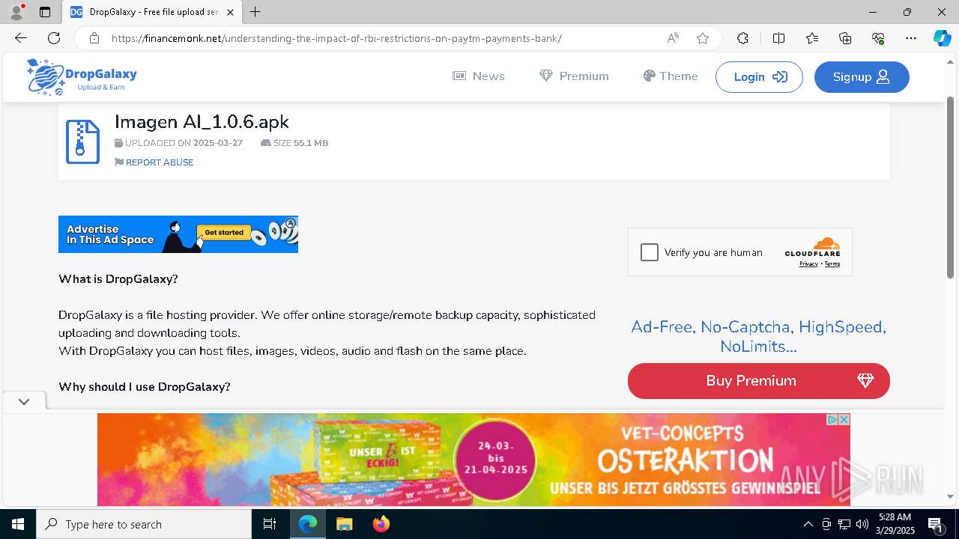959x539 pixels.
Task: Open the site info lock icon
Action: point(94,38)
